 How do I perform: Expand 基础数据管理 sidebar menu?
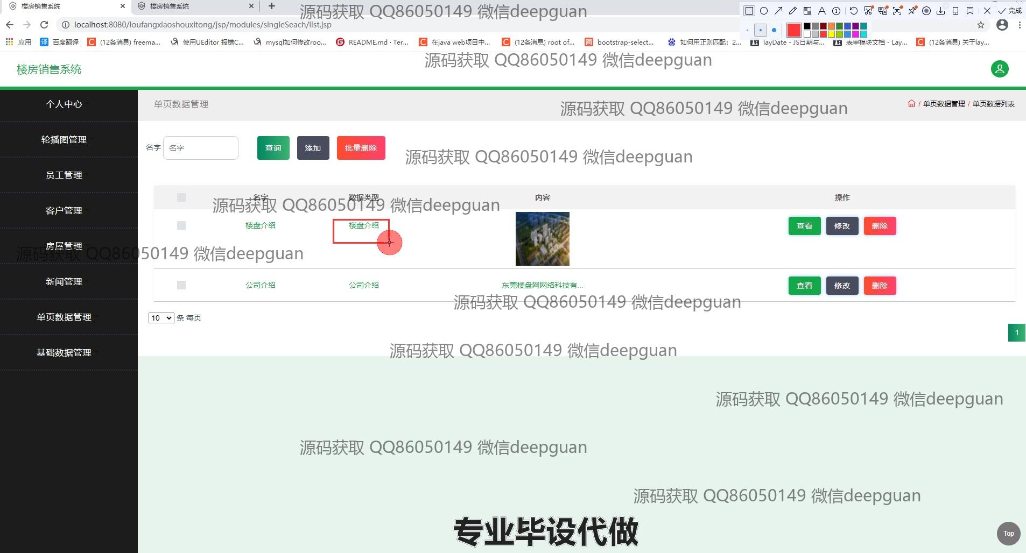64,352
